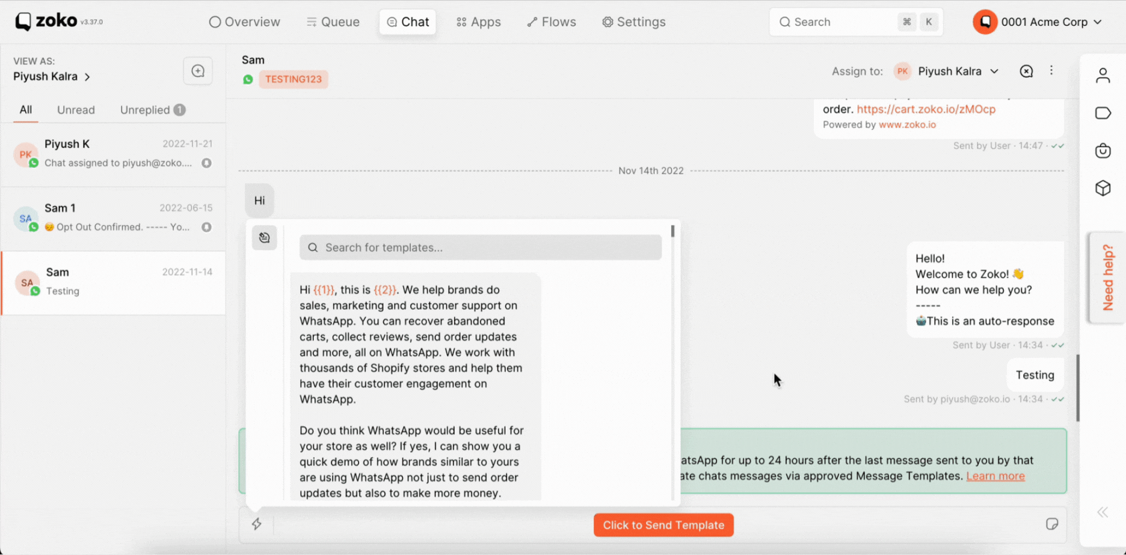Image resolution: width=1126 pixels, height=555 pixels.
Task: Start a new chat with plus icon
Action: coord(198,71)
